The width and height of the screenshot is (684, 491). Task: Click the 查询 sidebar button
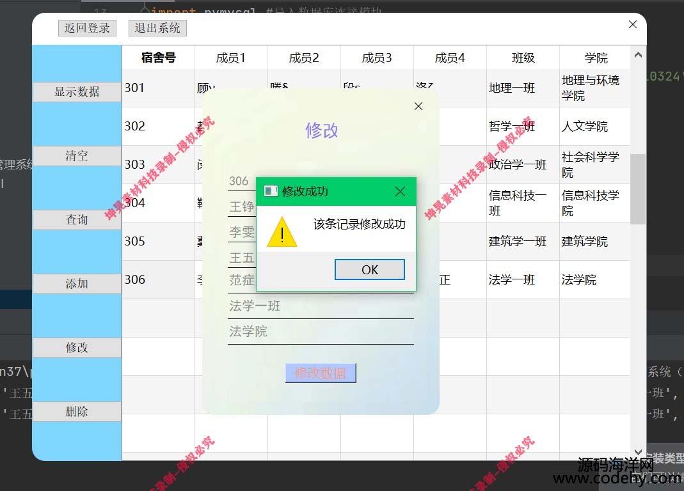point(77,220)
